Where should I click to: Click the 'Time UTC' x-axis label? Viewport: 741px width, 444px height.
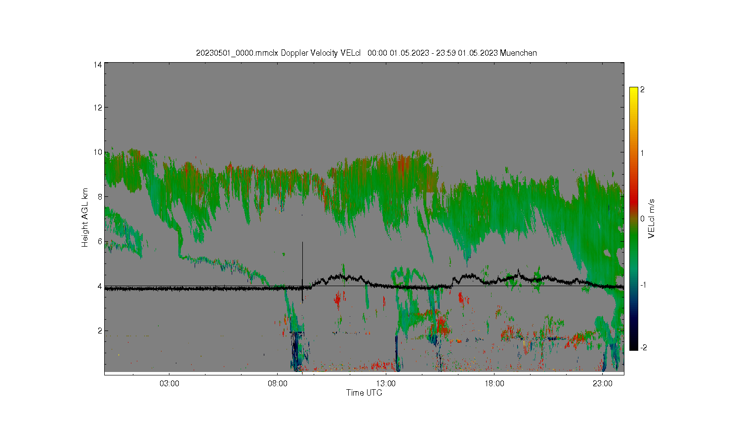point(364,393)
